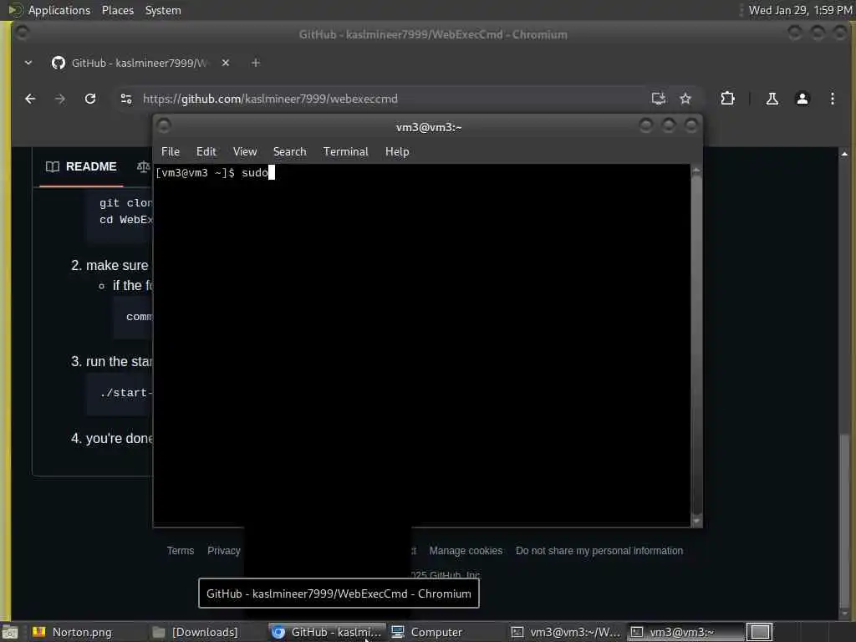Image resolution: width=856 pixels, height=642 pixels.
Task: Click the terminal scrollbar down arrow
Action: pyautogui.click(x=696, y=521)
